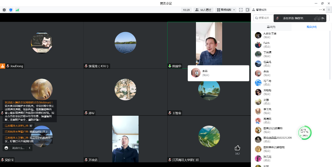The width and height of the screenshot is (332, 167).
Task: Open the 宫格视图 layout dropdown
Action: (226, 10)
